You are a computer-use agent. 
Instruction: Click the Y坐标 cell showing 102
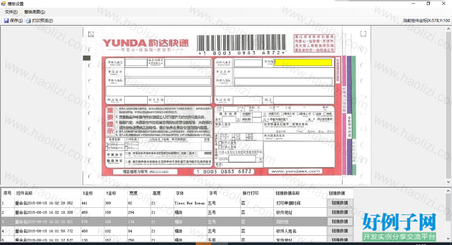116,231
